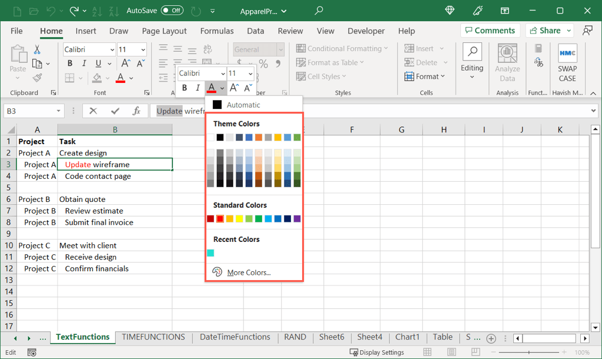
Task: Open the Name Box dropdown
Action: [59, 111]
